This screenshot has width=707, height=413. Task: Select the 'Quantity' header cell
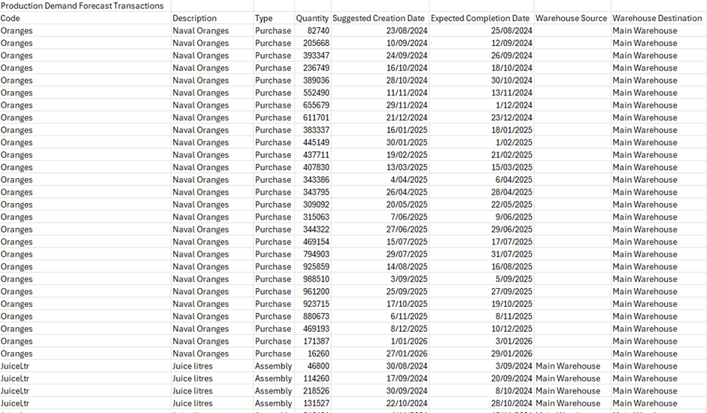(x=312, y=18)
